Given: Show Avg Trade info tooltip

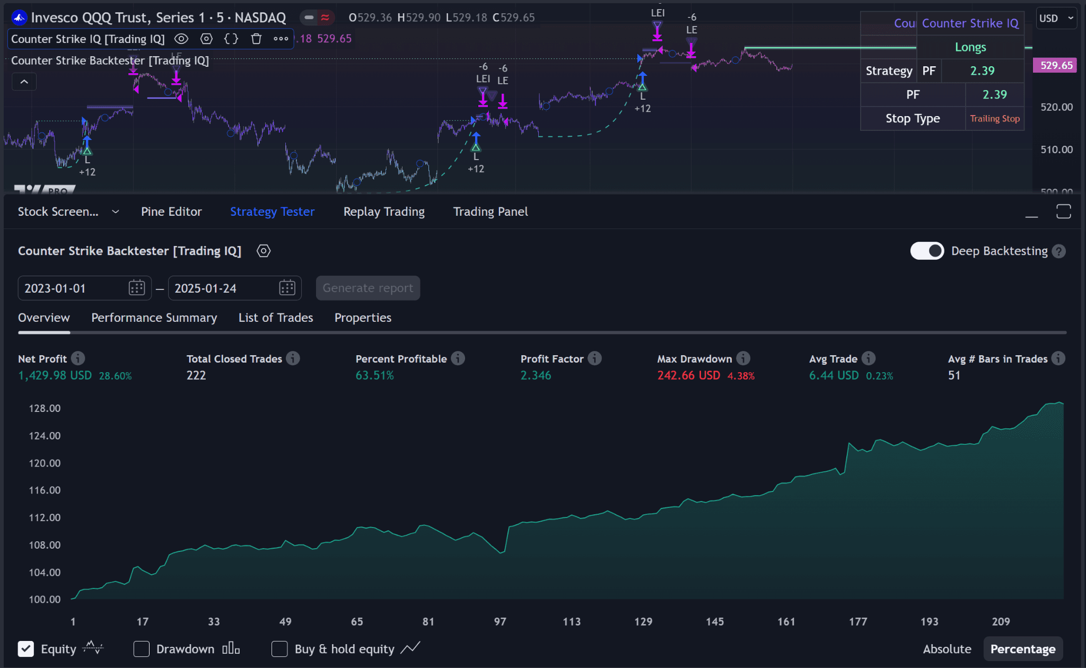Looking at the screenshot, I should pyautogui.click(x=868, y=358).
